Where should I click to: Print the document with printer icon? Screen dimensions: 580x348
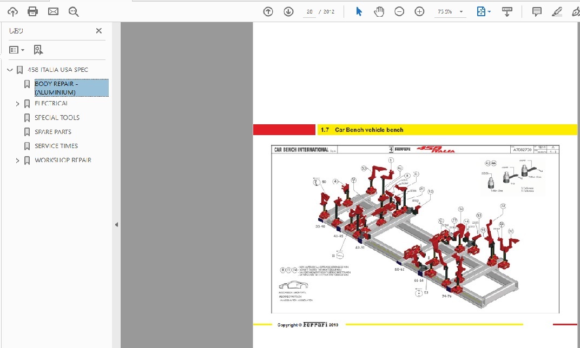(x=32, y=11)
